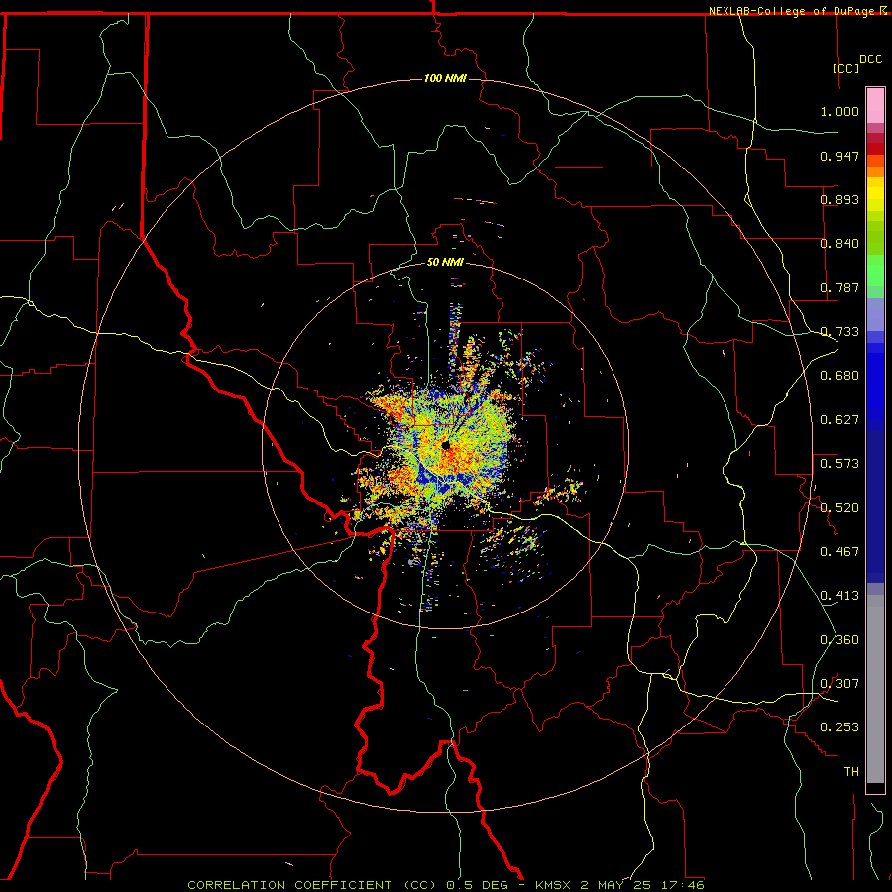This screenshot has height=892, width=892.
Task: Click the [CC] legend unit label
Action: click(845, 68)
